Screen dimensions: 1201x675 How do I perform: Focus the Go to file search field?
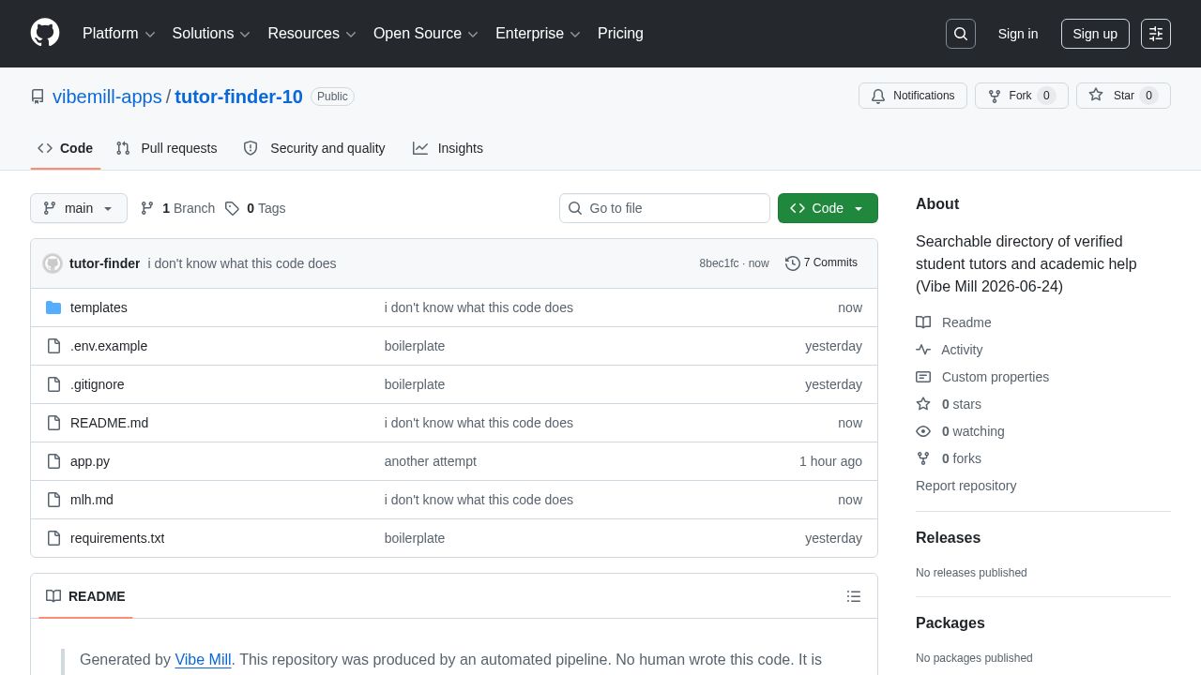pyautogui.click(x=664, y=208)
